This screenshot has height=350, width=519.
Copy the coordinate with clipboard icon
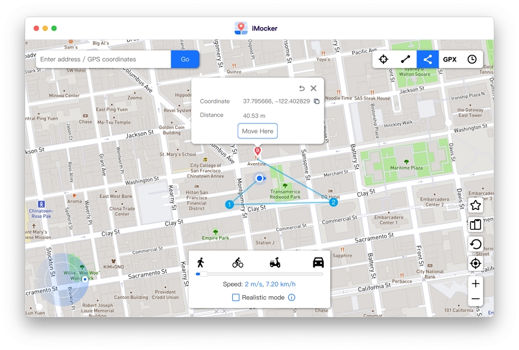pos(317,102)
